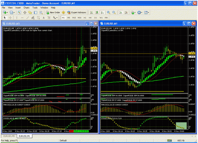Show the Navigator panel icon
The height and width of the screenshot is (143, 198).
click(30, 12)
